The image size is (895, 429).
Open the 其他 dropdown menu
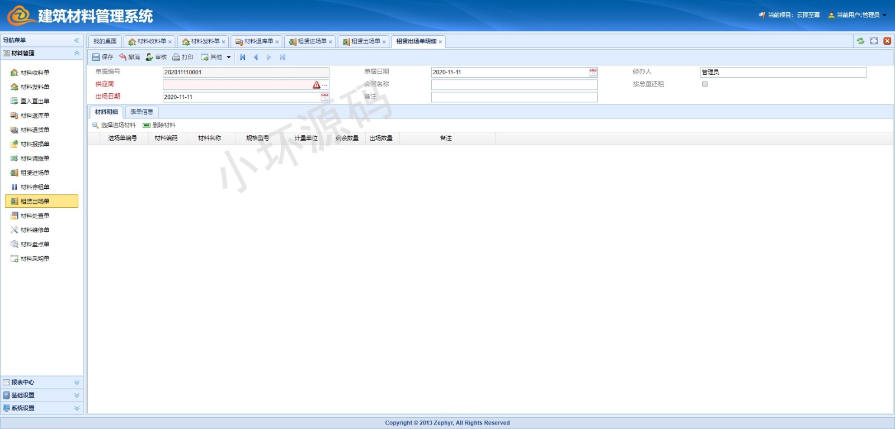(x=216, y=57)
